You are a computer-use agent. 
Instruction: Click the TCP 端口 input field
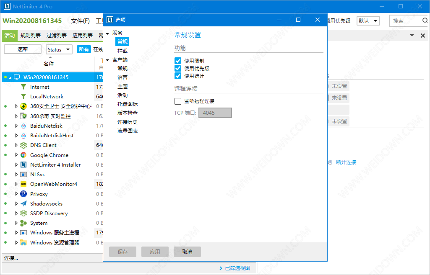tap(215, 113)
